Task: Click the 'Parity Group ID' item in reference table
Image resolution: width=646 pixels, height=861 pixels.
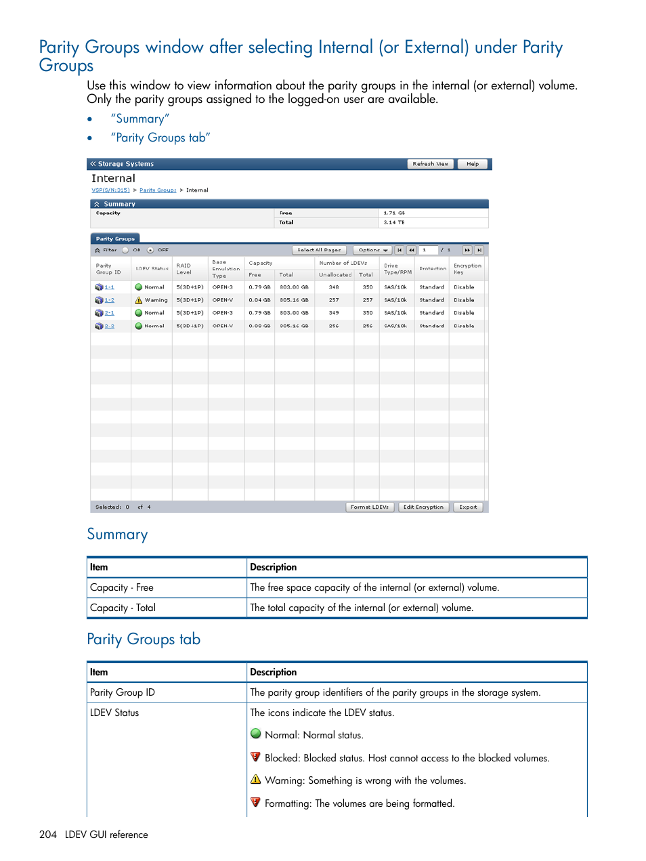Action: pyautogui.click(x=123, y=692)
